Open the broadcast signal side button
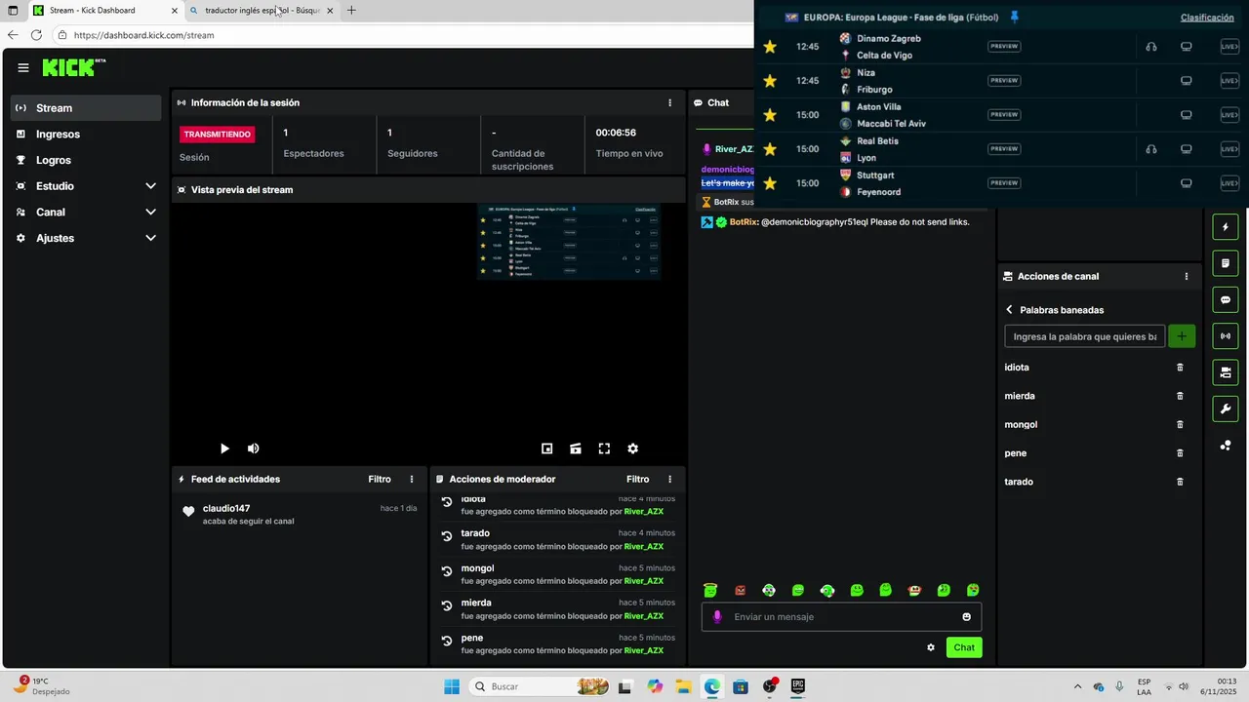1249x702 pixels. 1226,336
